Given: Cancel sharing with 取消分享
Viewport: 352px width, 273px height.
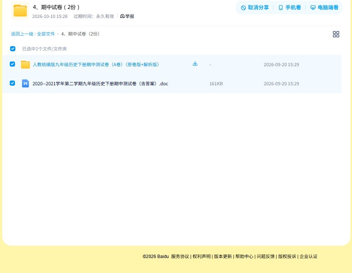Looking at the screenshot, I should pyautogui.click(x=255, y=7).
